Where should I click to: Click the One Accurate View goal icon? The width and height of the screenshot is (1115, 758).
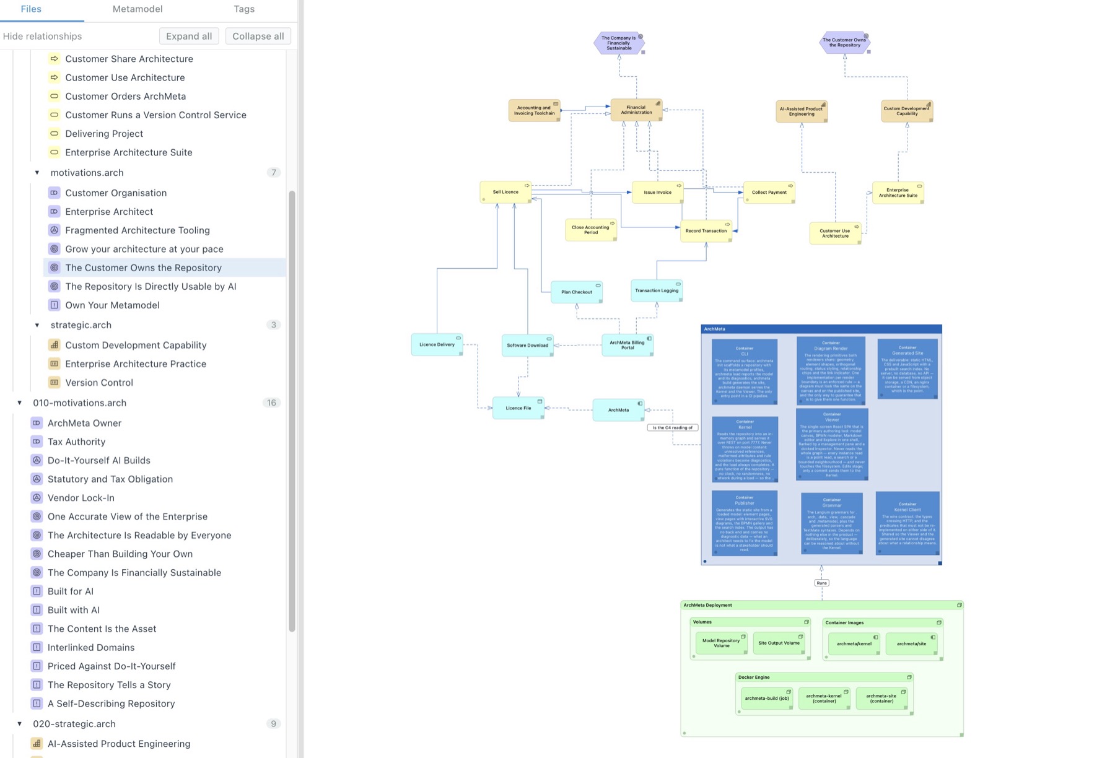click(37, 516)
